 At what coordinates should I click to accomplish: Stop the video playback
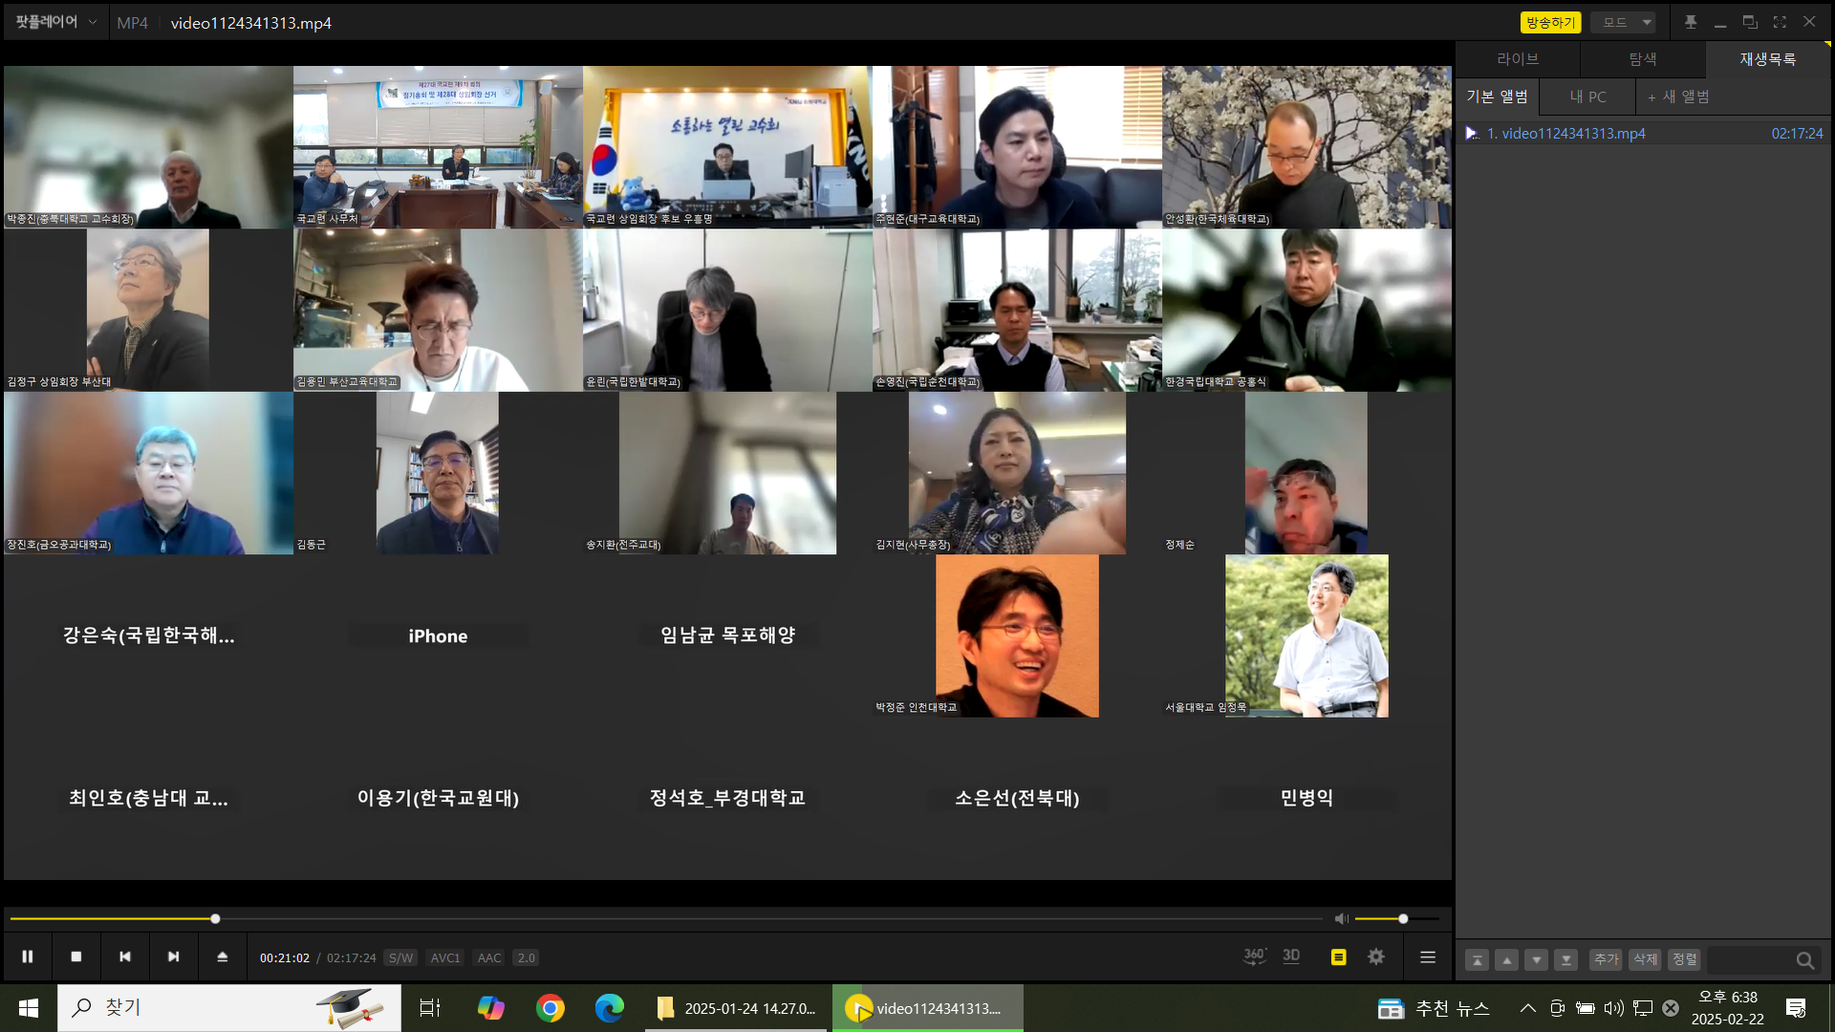(76, 957)
